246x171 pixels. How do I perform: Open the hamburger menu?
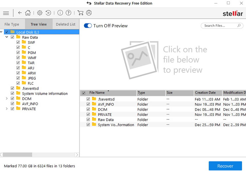[x=6, y=13]
